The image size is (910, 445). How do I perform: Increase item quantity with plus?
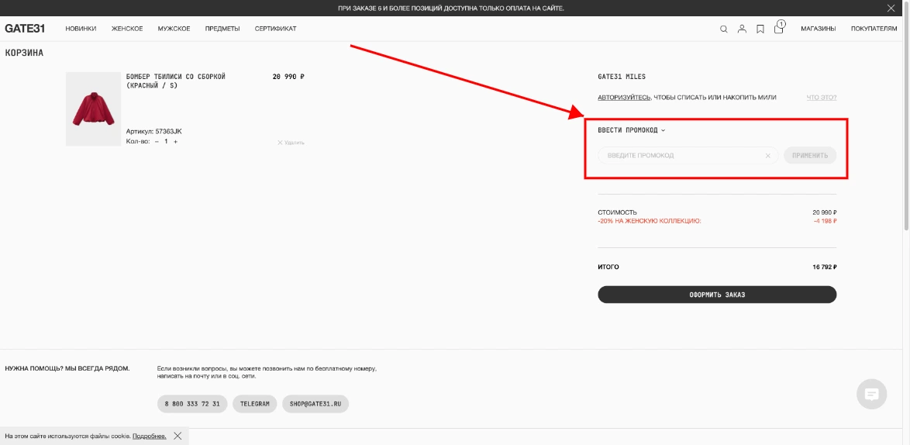click(x=175, y=142)
